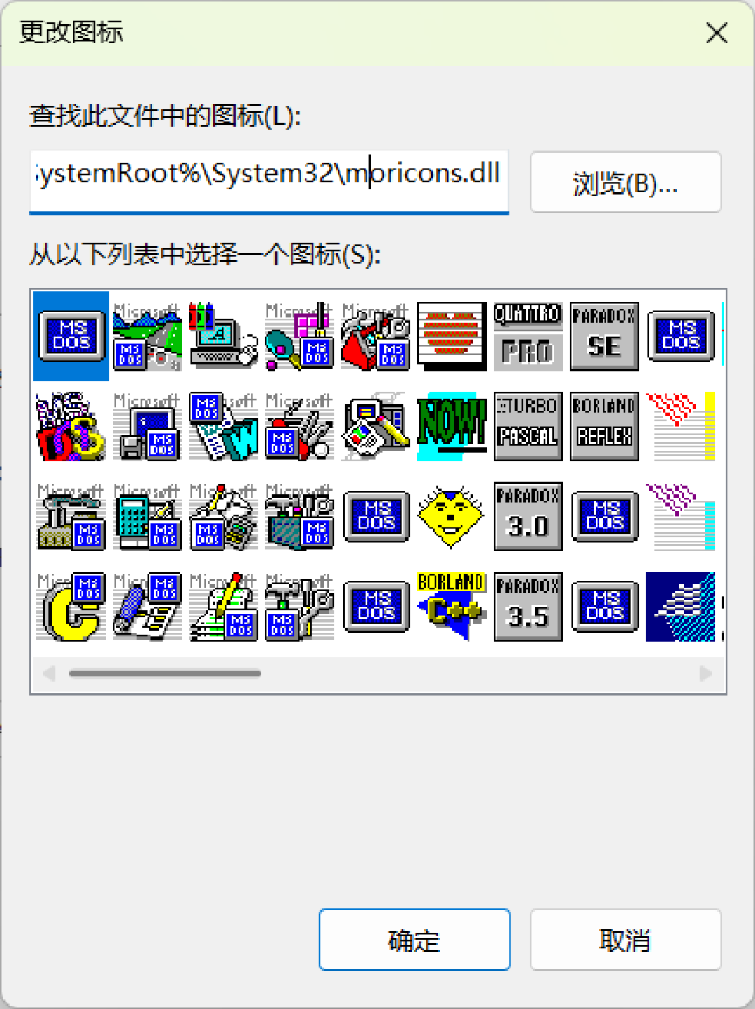Click the 浏览(B)... browse button
This screenshot has width=755, height=1009.
tap(626, 182)
